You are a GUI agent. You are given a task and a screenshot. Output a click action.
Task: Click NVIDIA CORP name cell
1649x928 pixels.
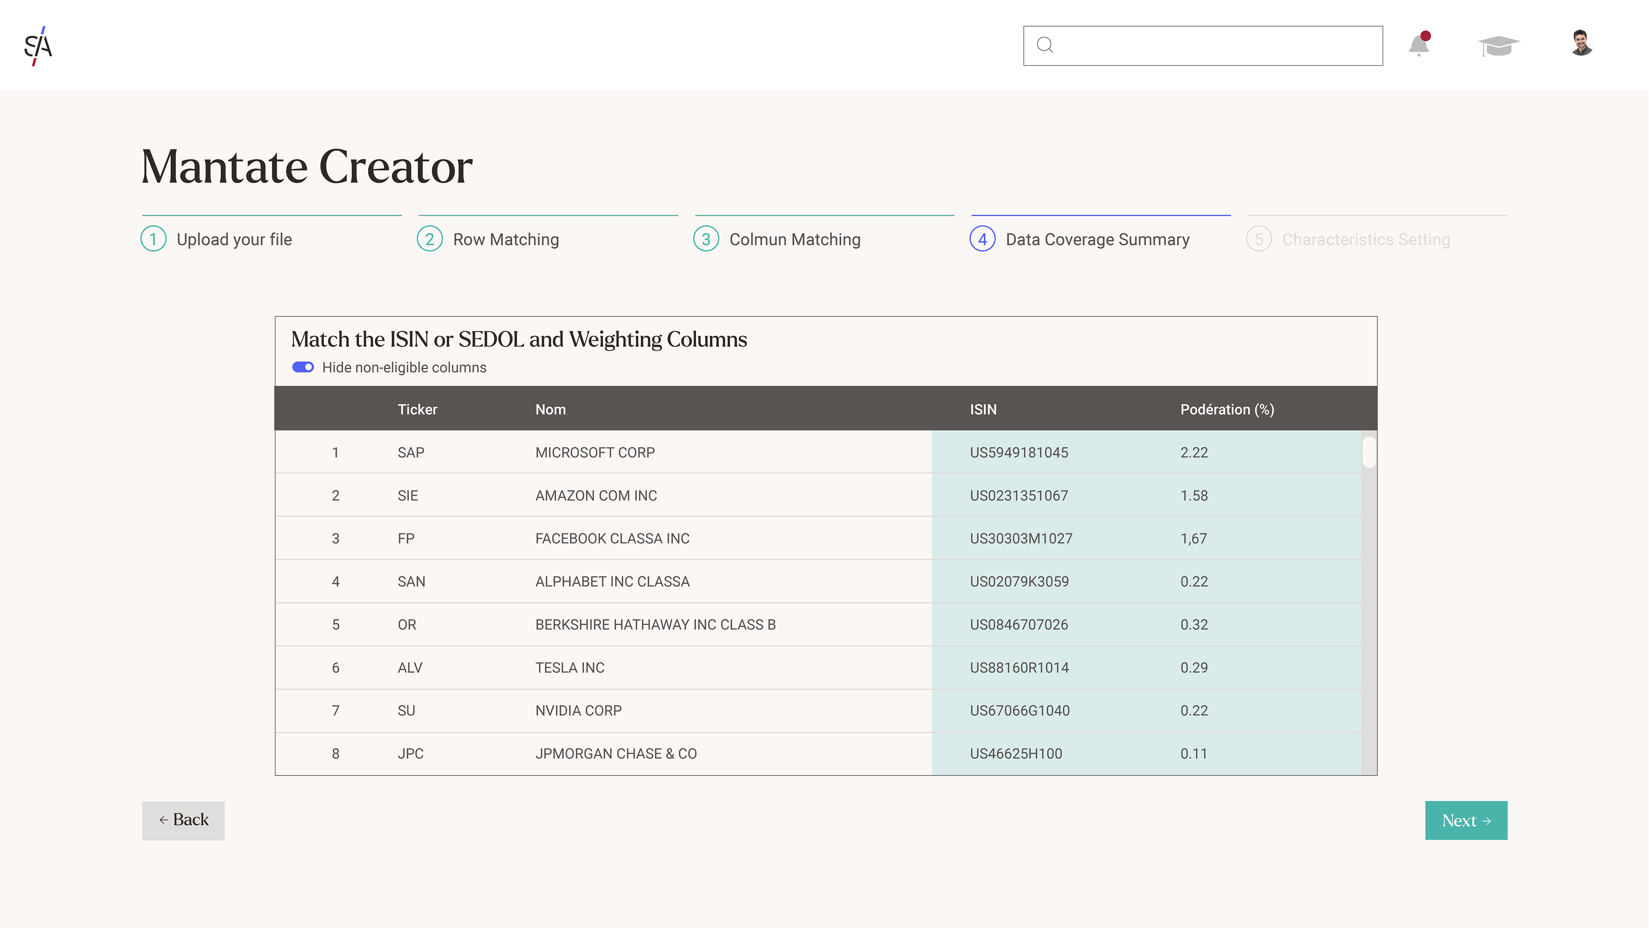[578, 711]
